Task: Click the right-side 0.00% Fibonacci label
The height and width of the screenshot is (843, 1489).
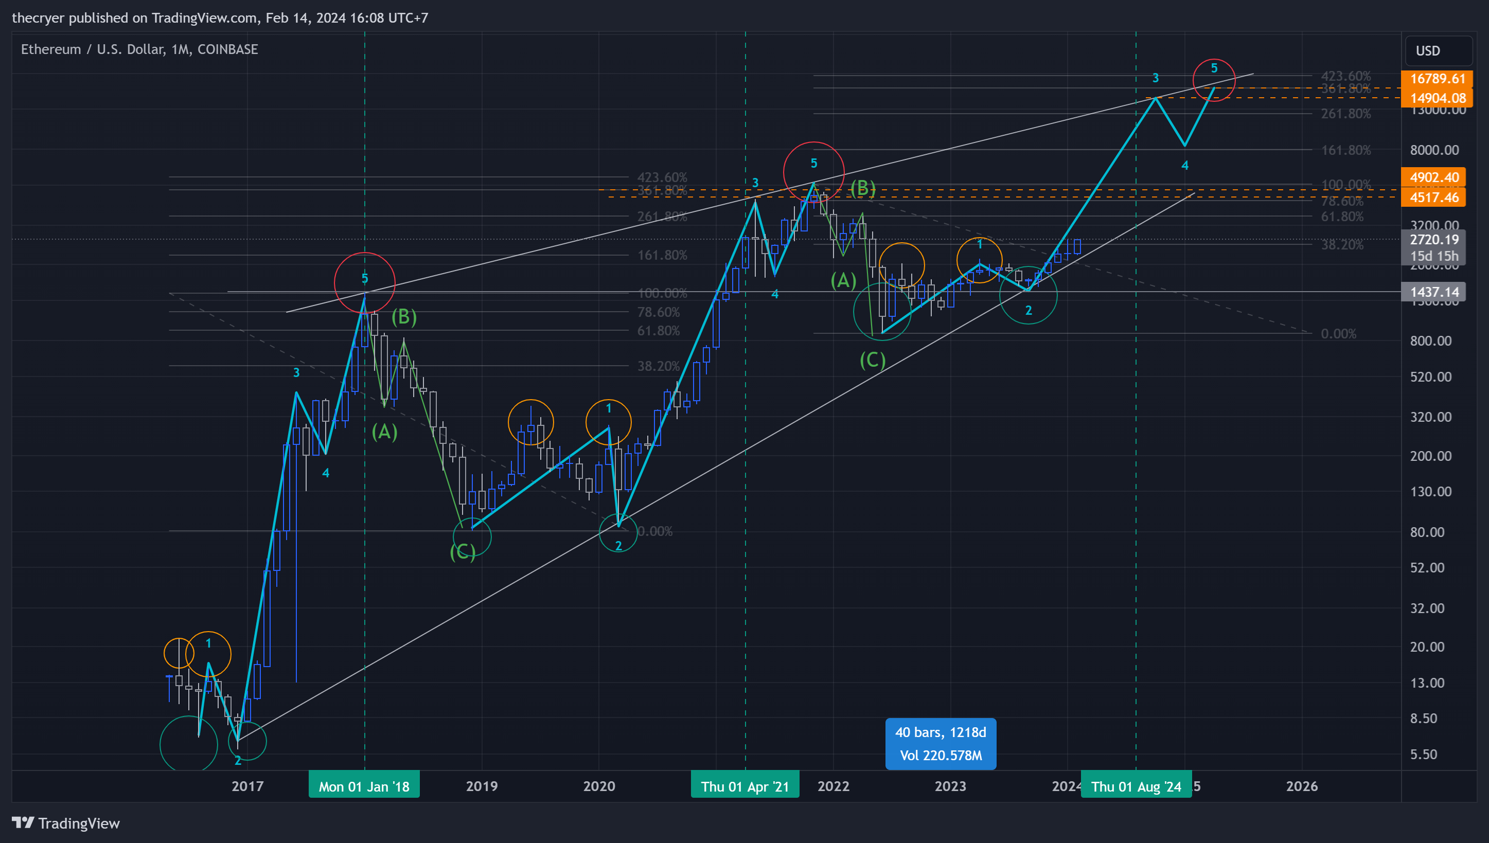Action: pyautogui.click(x=1338, y=333)
